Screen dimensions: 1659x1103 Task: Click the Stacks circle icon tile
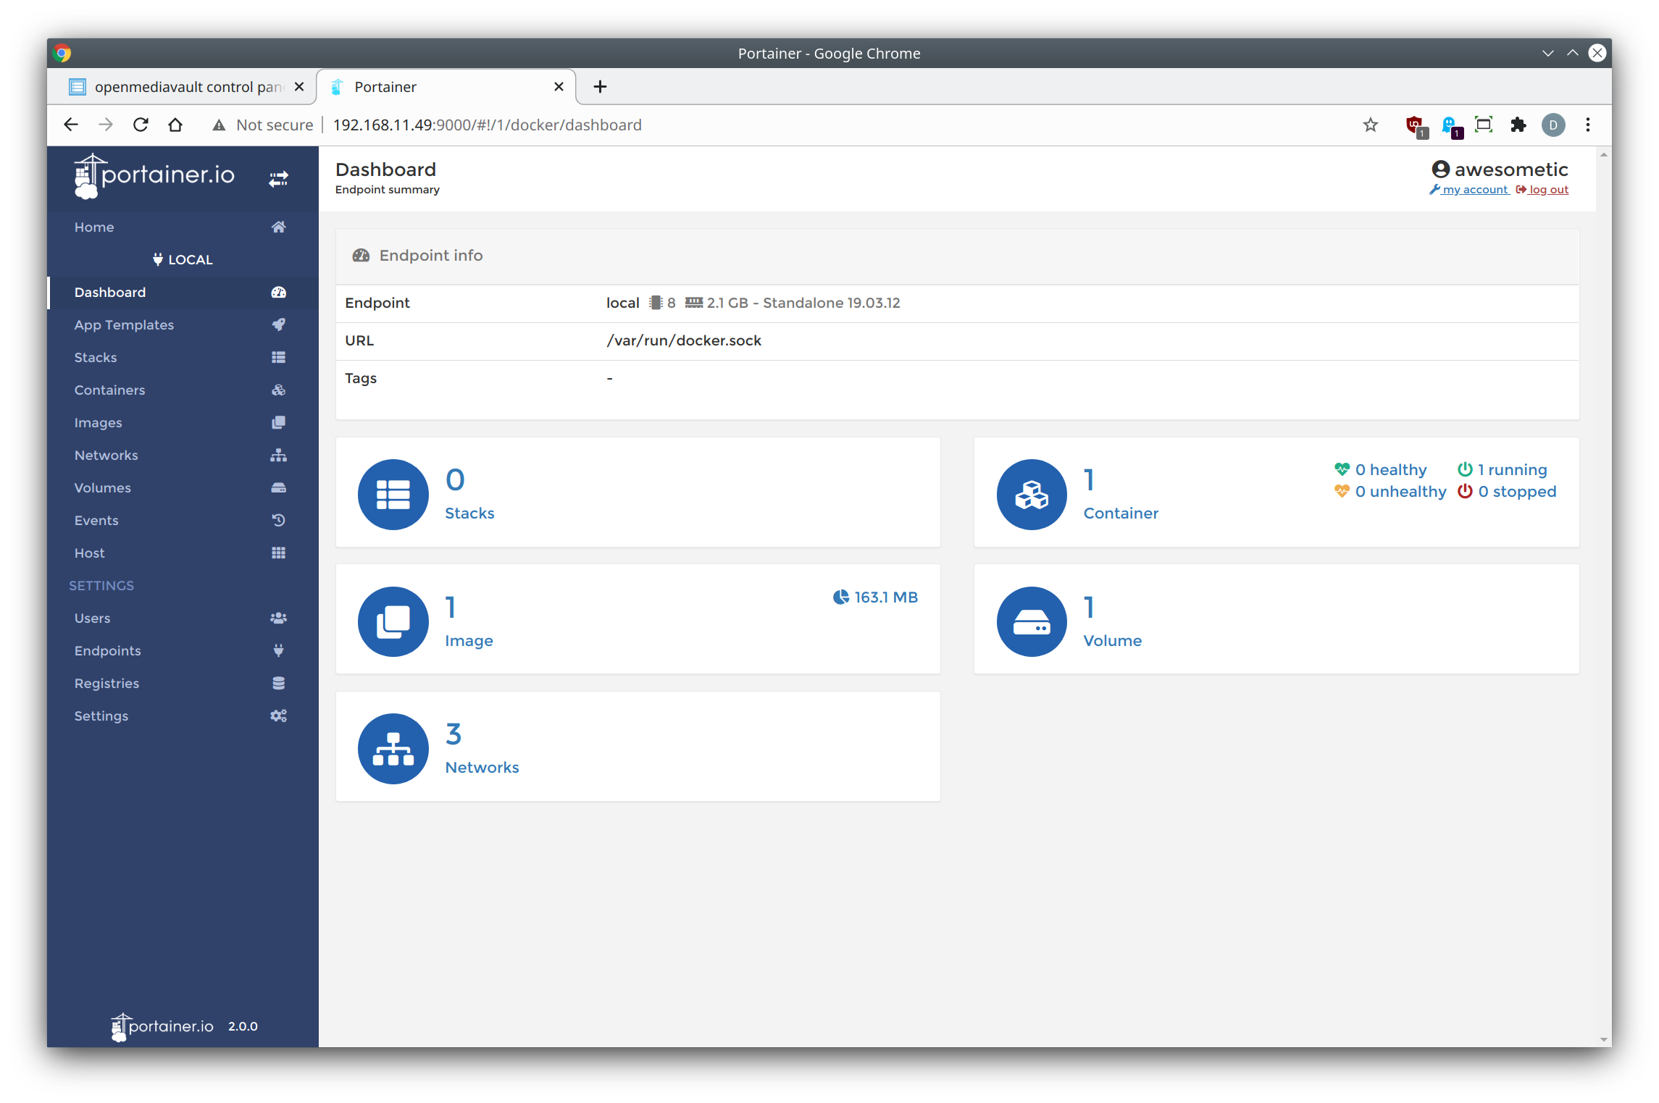(393, 495)
